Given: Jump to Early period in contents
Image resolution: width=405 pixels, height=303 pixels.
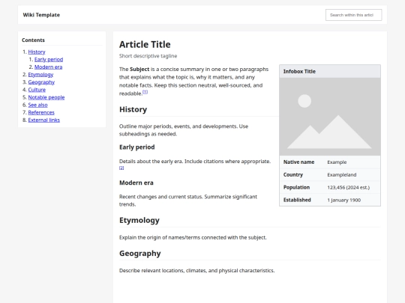Looking at the screenshot, I should [x=49, y=60].
